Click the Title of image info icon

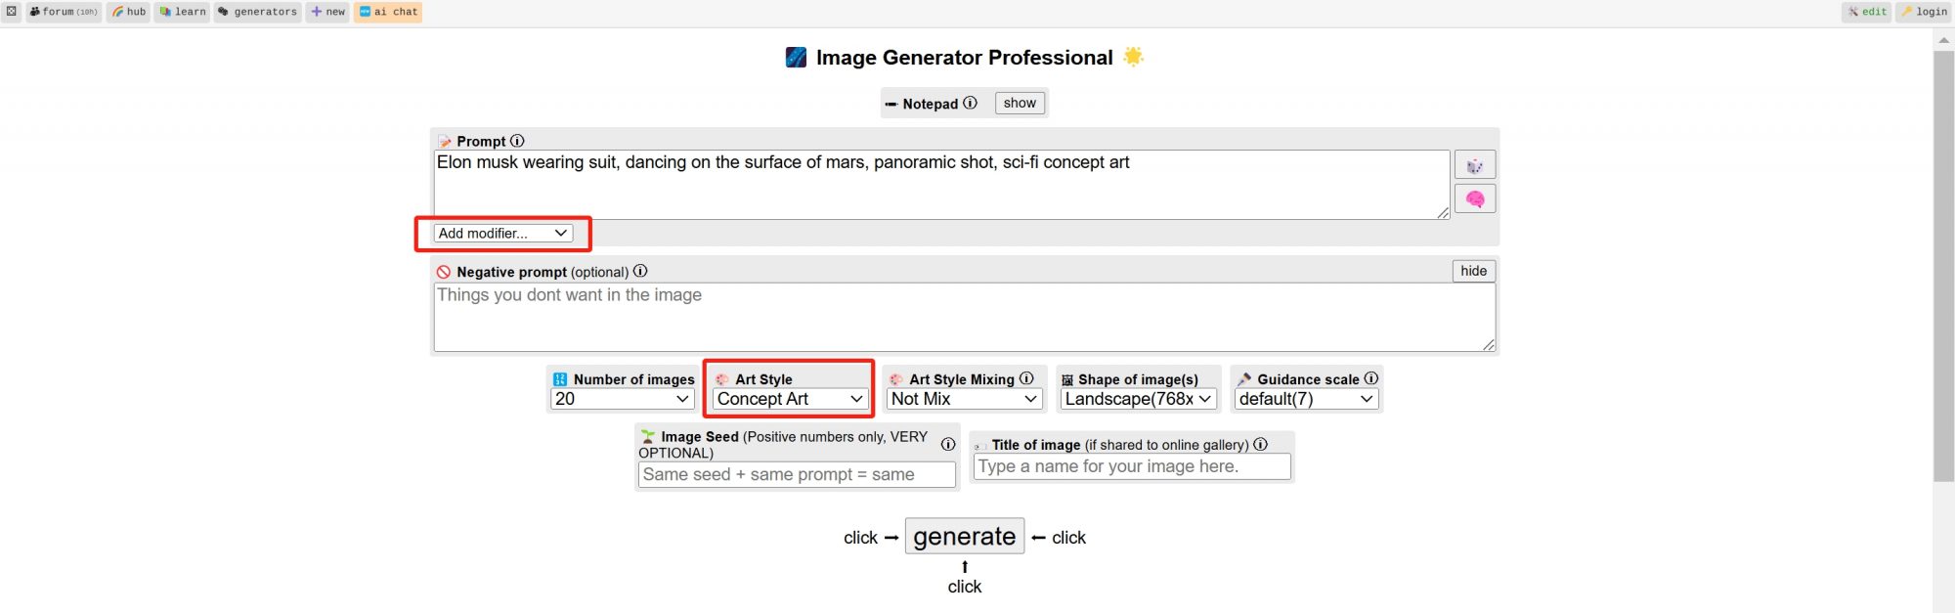(x=1261, y=444)
